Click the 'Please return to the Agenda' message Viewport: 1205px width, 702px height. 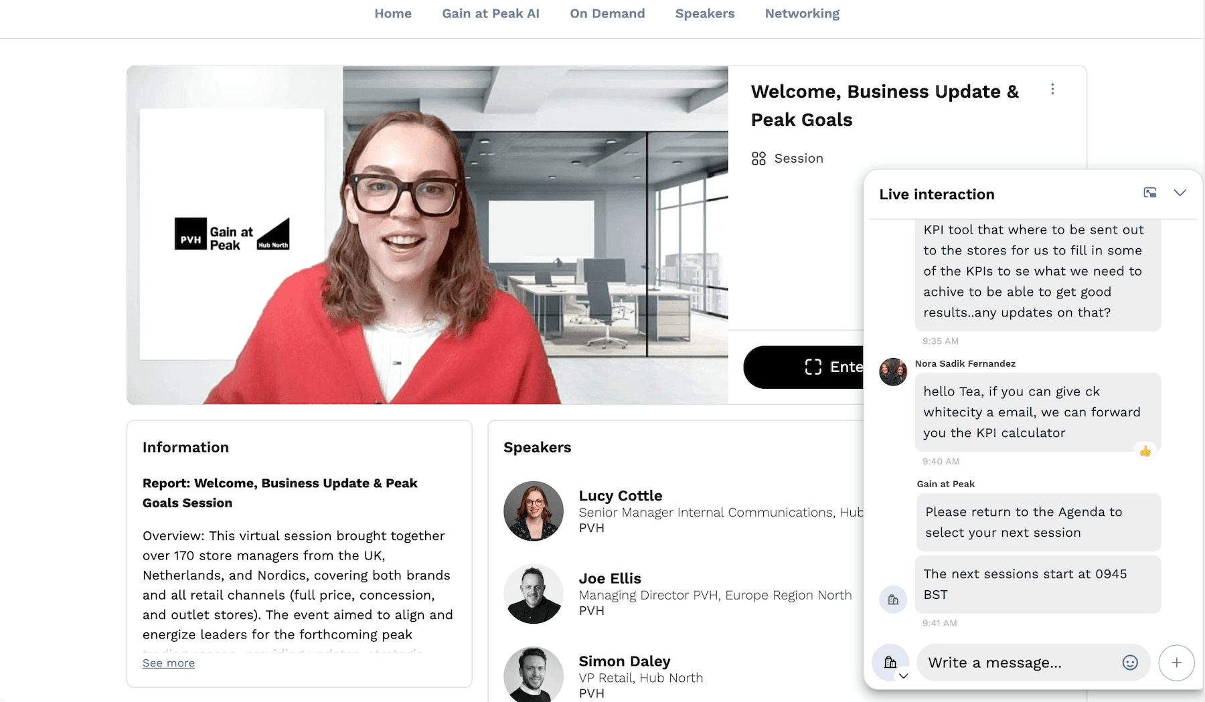[1038, 522]
